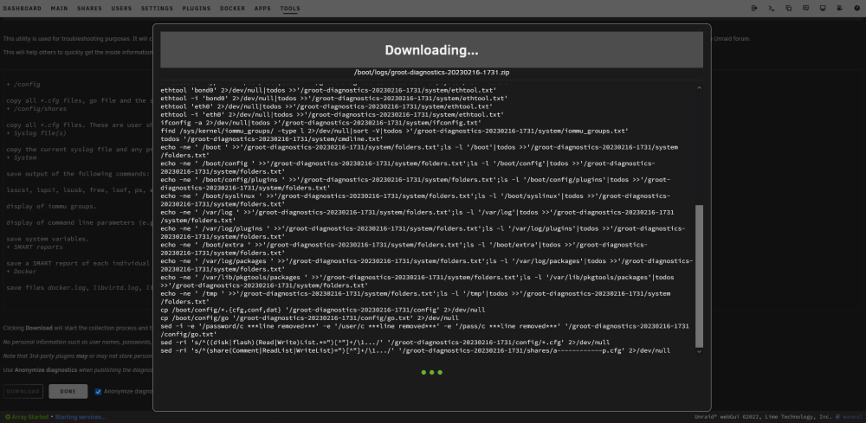This screenshot has width=866, height=423.
Task: Go to the Main tab
Action: (59, 9)
